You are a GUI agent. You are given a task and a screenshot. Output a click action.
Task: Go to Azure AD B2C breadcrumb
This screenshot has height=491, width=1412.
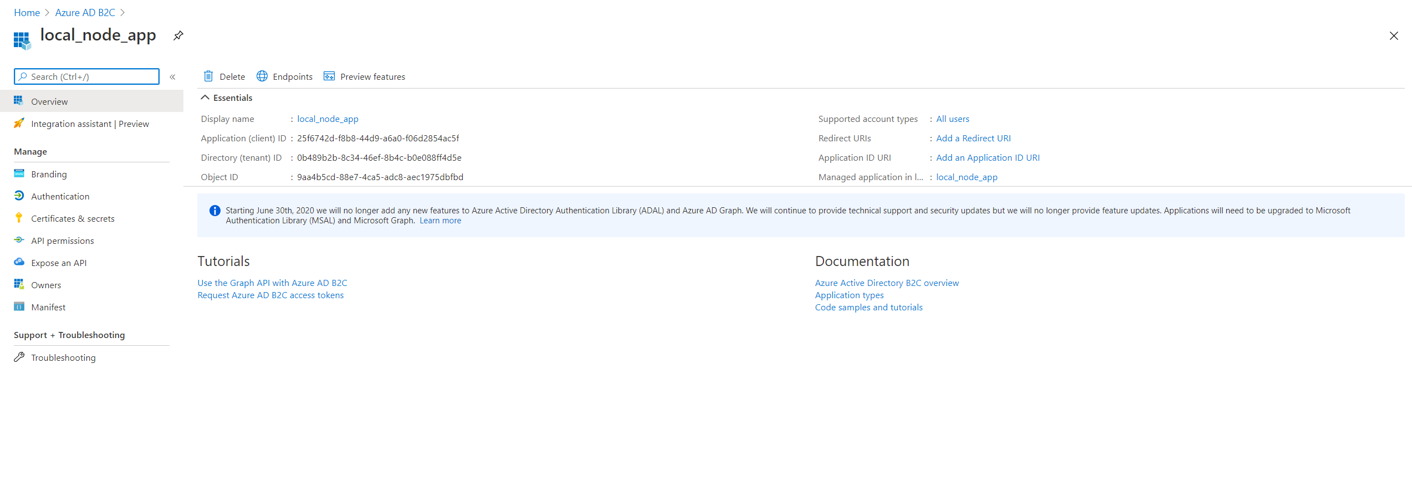coord(85,12)
